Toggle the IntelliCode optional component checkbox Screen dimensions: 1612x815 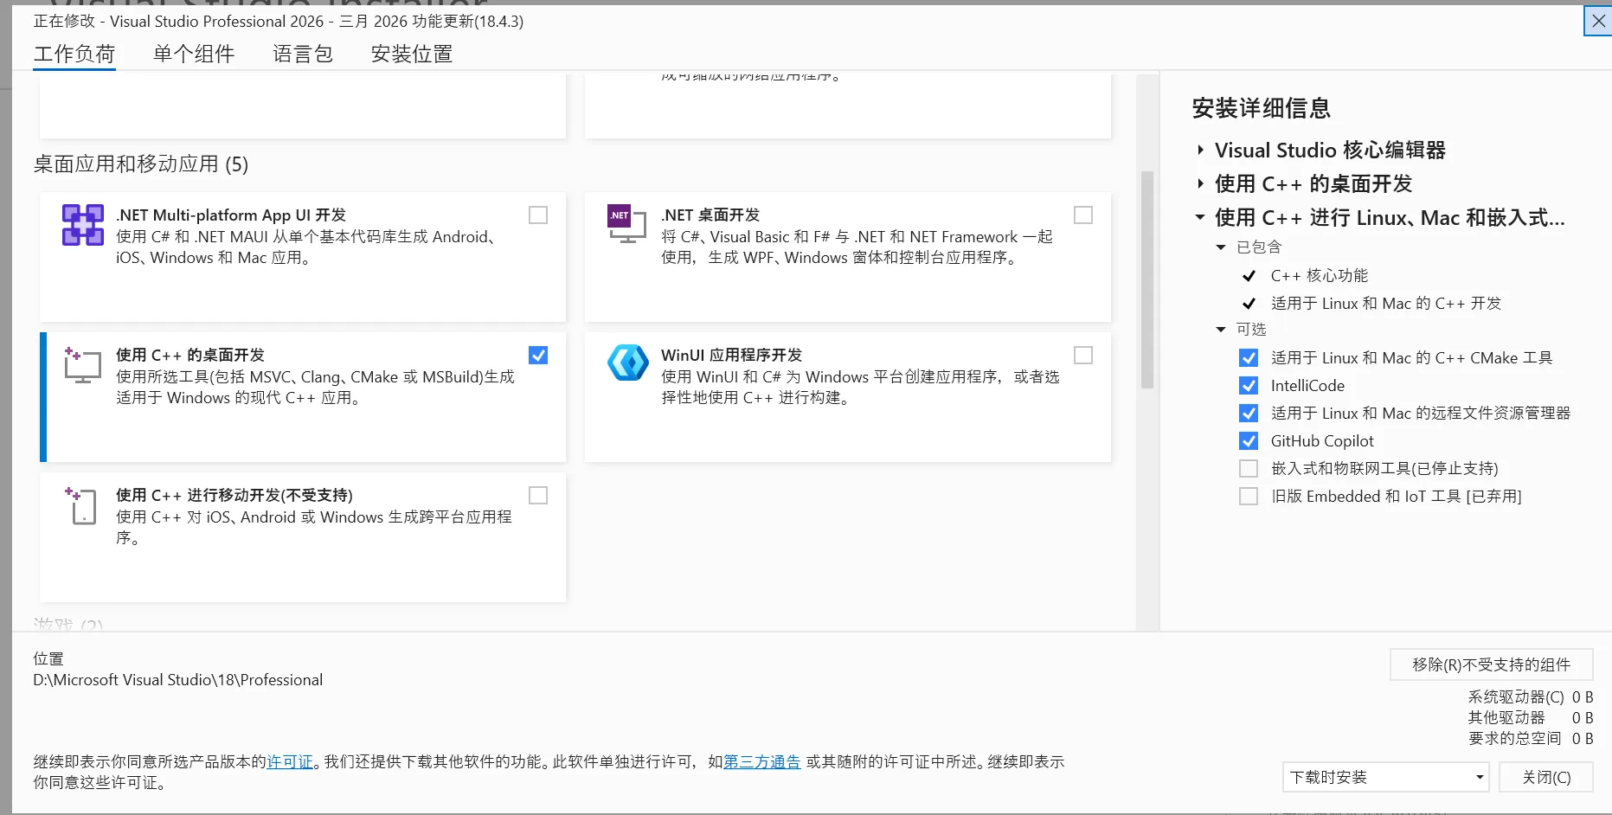[1249, 386]
